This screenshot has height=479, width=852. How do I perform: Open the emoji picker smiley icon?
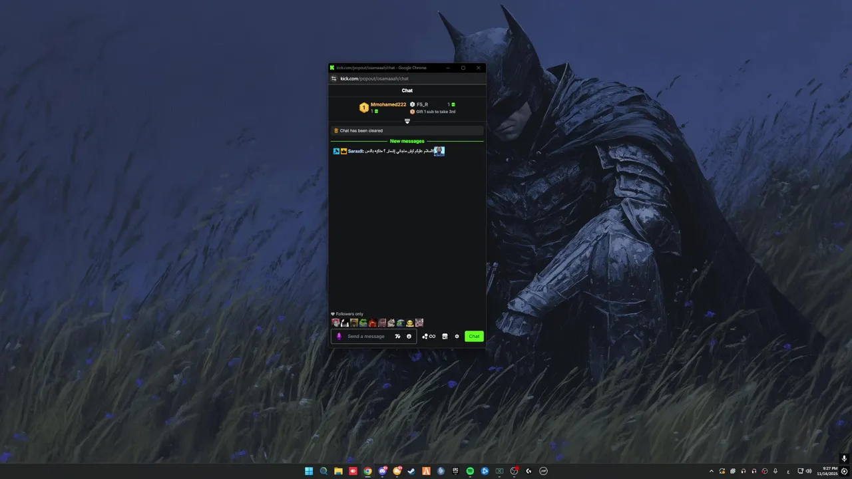click(409, 336)
